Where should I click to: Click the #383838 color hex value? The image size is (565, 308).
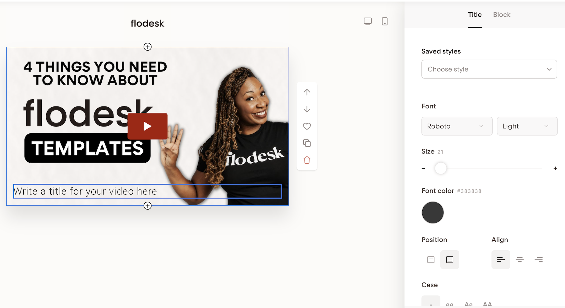pyautogui.click(x=469, y=191)
